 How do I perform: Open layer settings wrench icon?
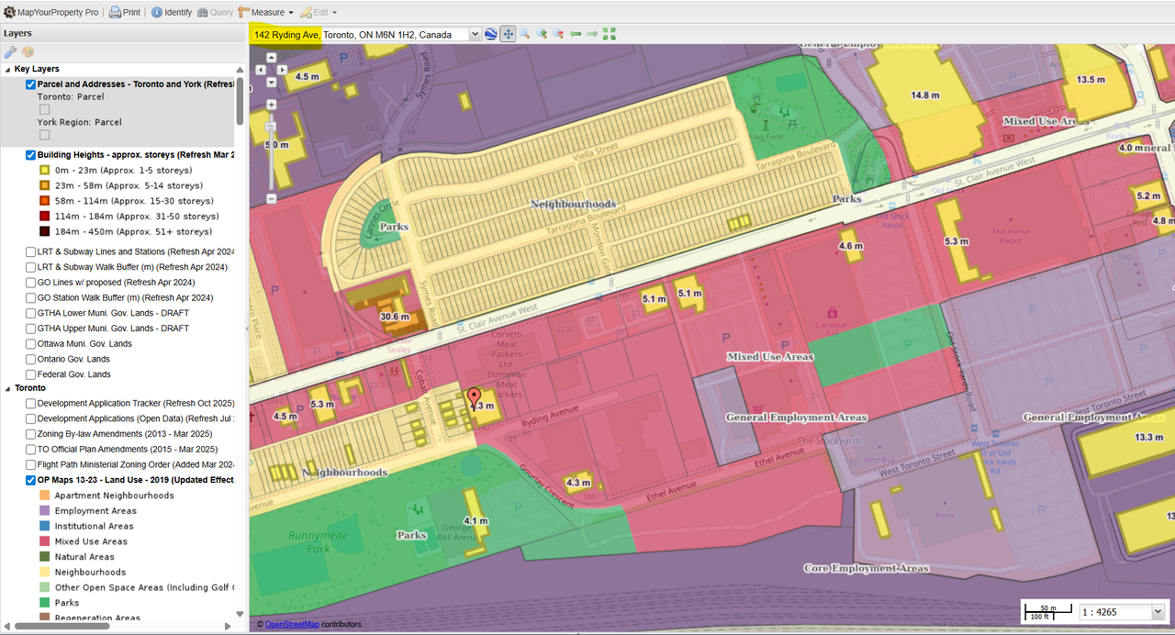[x=11, y=51]
